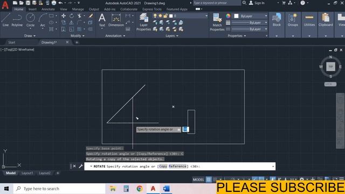Screen dimensions: 345x194
Task: Open the Insert ribbon tab
Action: pos(32,9)
